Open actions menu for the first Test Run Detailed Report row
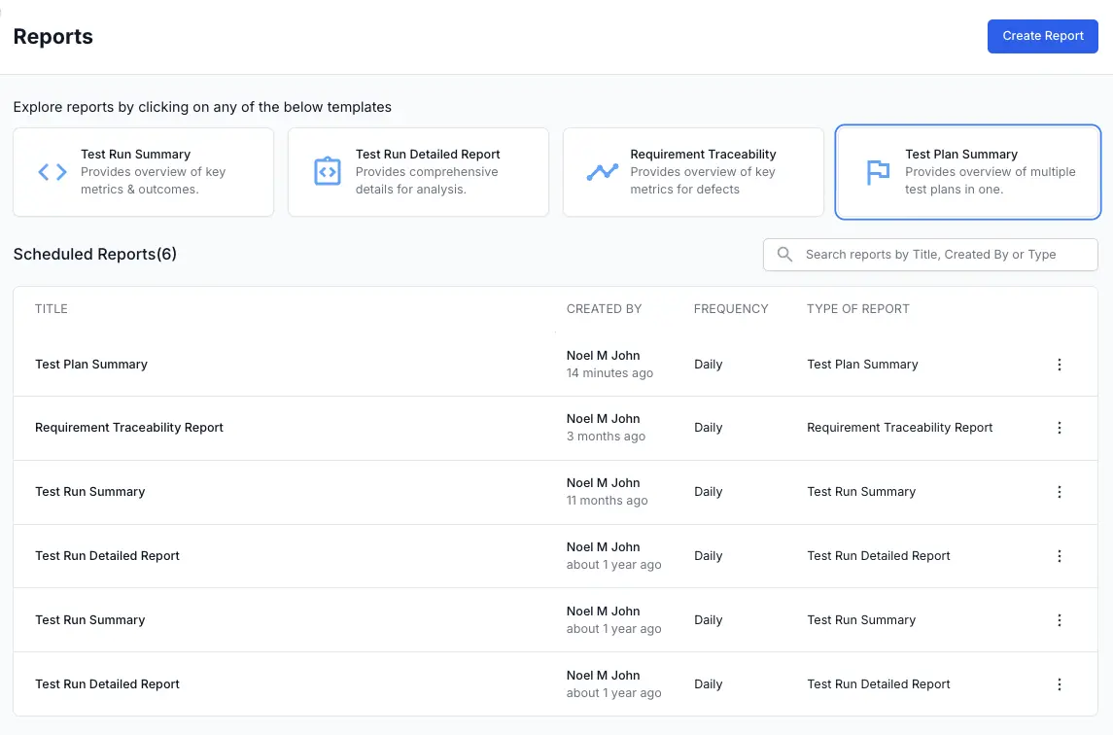 pyautogui.click(x=1060, y=556)
